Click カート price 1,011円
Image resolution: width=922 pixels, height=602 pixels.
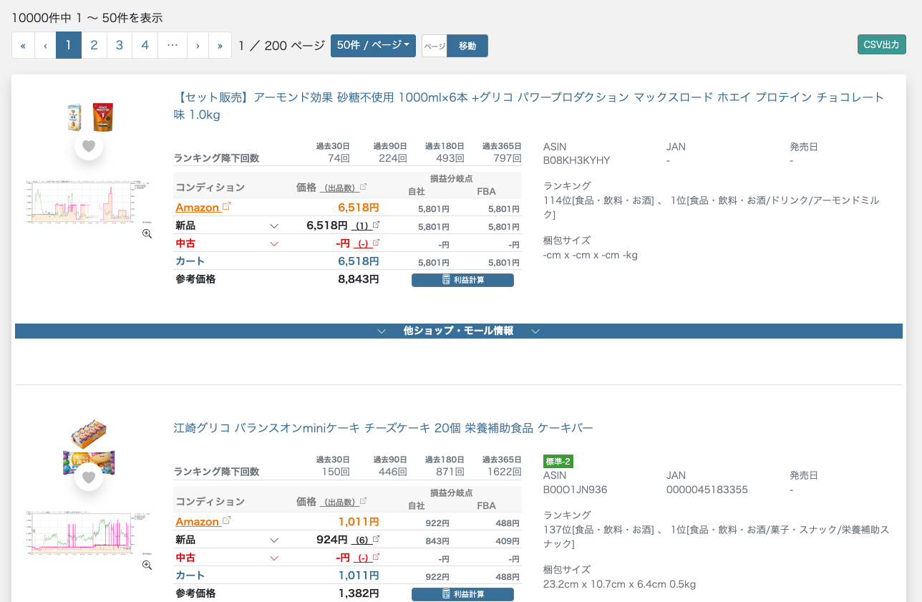pyautogui.click(x=359, y=576)
